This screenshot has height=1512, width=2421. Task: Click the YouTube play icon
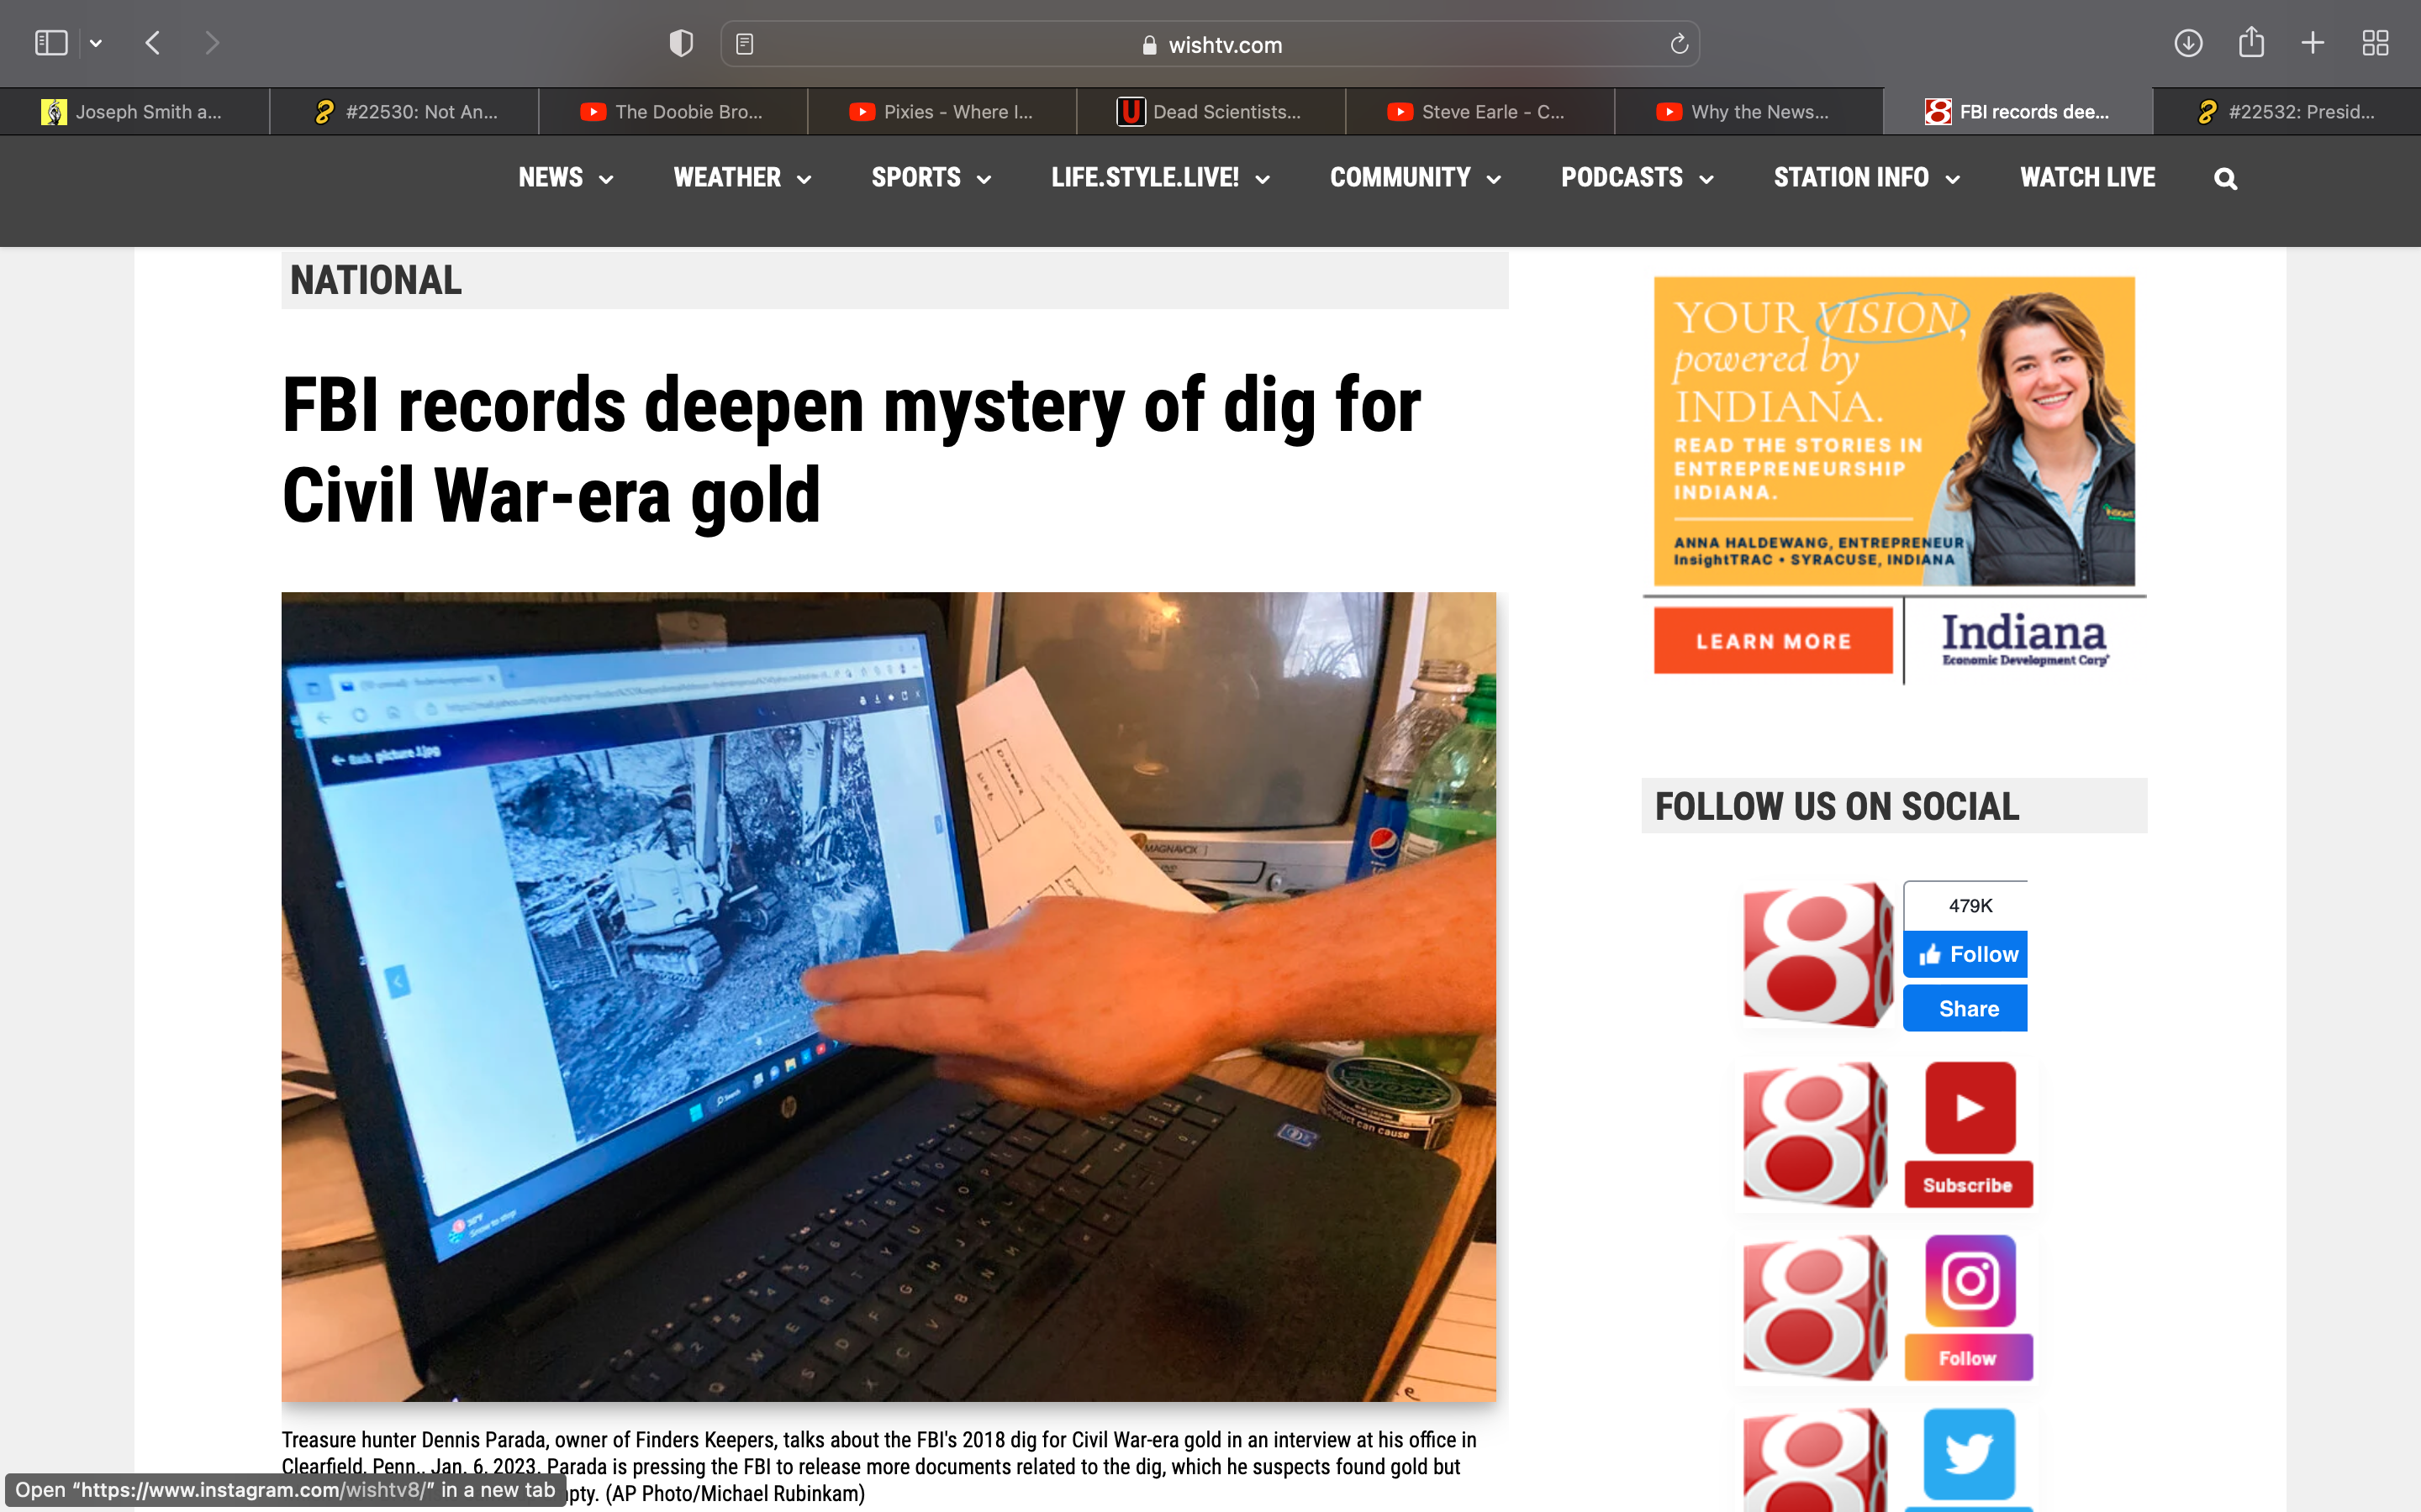tap(1970, 1108)
